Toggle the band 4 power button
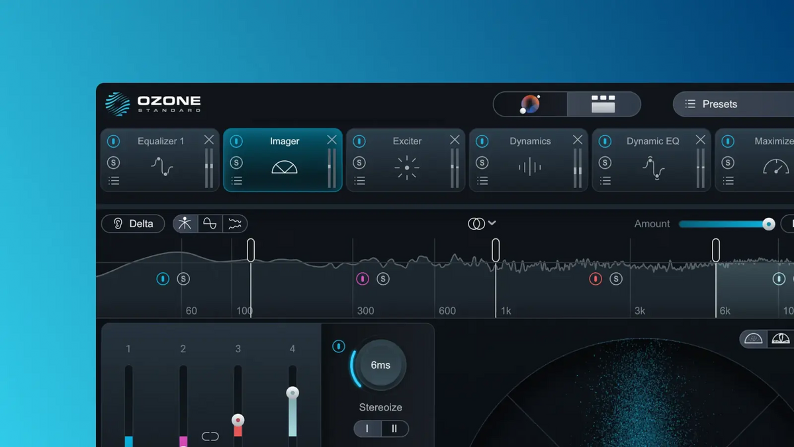This screenshot has height=447, width=794. pos(779,279)
